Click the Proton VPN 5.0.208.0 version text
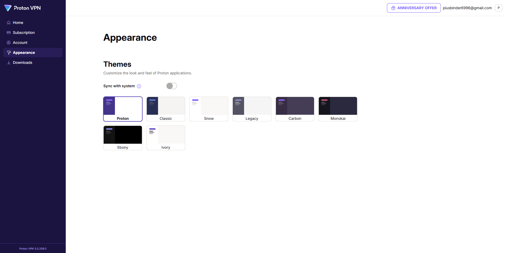 [x=33, y=249]
